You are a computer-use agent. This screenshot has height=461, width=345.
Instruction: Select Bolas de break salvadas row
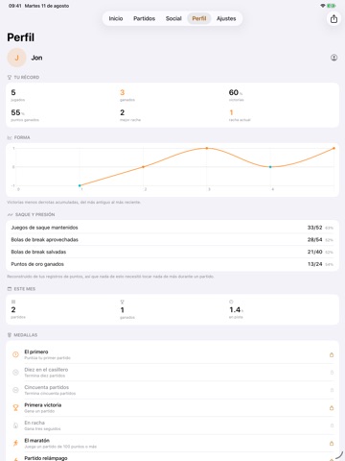172,252
